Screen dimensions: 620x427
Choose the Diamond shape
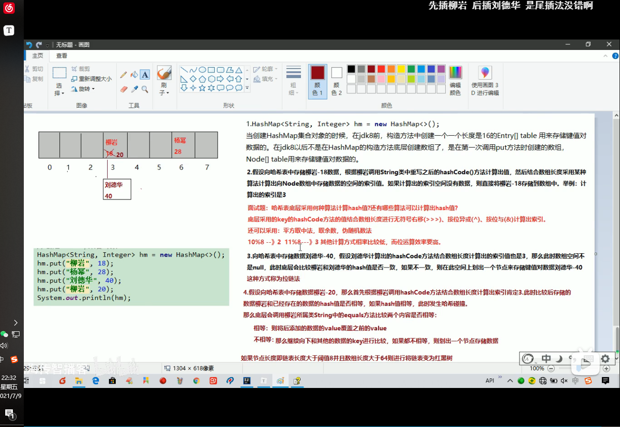(193, 79)
